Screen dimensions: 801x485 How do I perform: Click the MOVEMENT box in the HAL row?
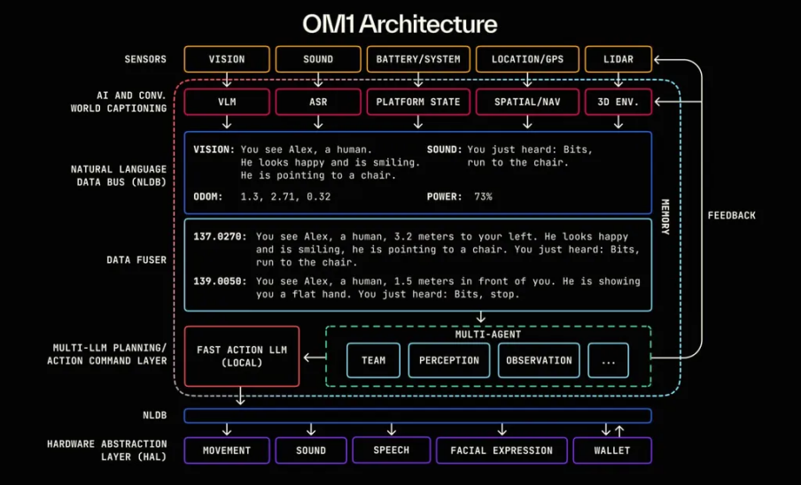[x=226, y=450]
